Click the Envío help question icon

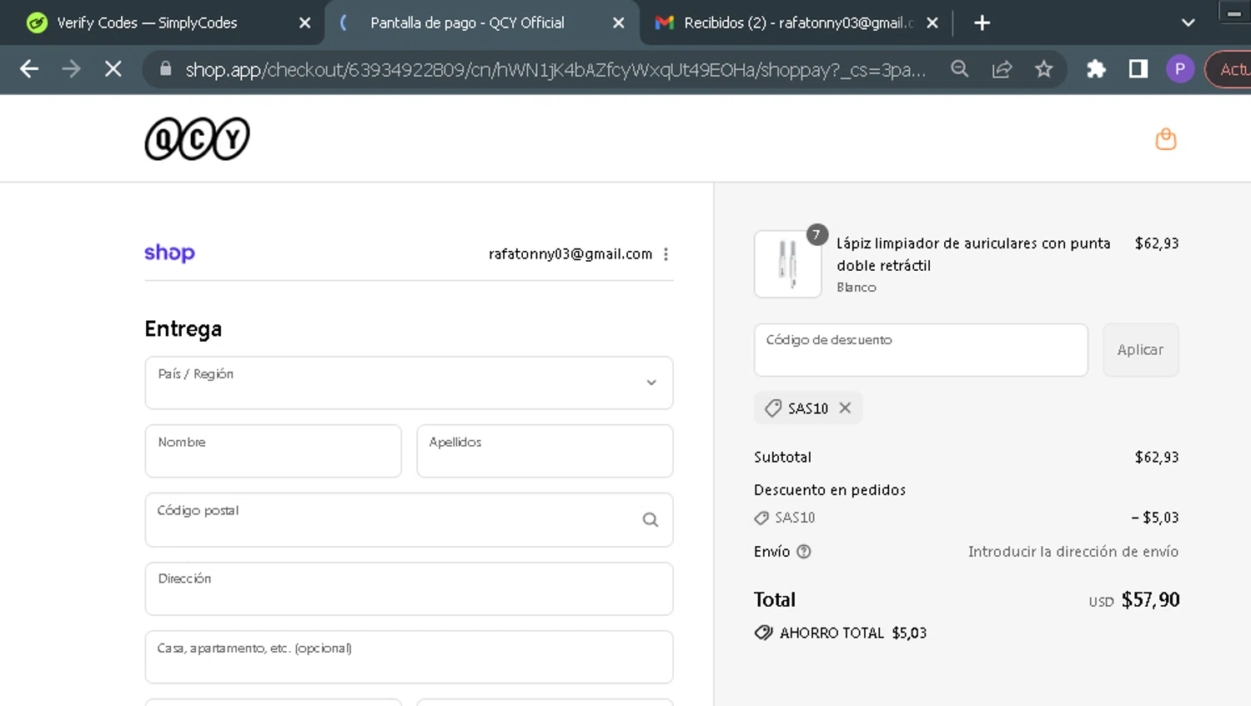[x=803, y=551]
